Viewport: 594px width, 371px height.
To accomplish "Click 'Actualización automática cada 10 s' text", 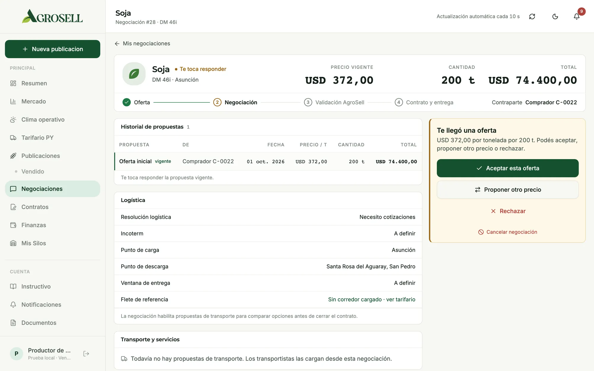I will (x=478, y=16).
